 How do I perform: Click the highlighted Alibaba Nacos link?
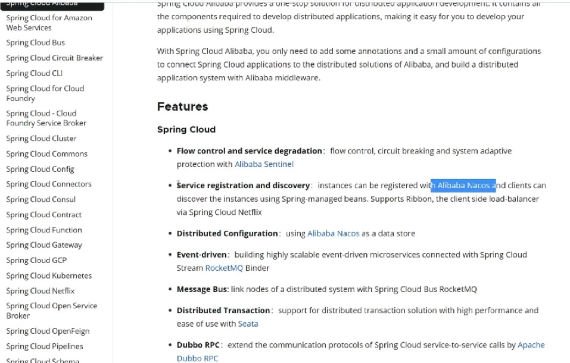click(x=463, y=186)
